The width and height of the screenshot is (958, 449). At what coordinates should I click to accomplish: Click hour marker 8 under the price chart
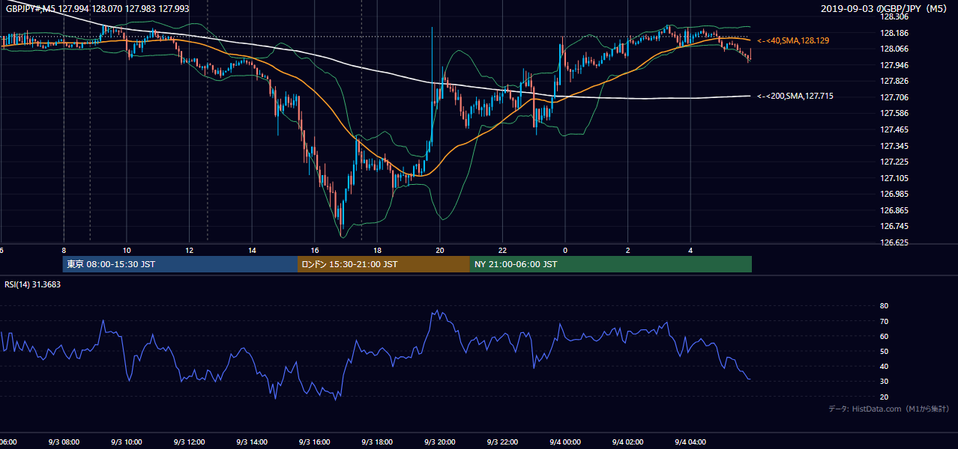pyautogui.click(x=64, y=250)
